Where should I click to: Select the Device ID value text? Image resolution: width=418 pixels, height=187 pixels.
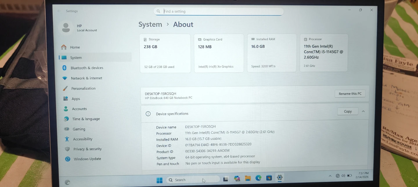pyautogui.click(x=218, y=144)
